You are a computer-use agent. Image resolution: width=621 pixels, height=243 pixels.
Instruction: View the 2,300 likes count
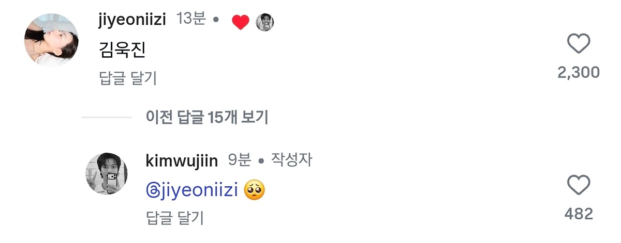point(579,73)
